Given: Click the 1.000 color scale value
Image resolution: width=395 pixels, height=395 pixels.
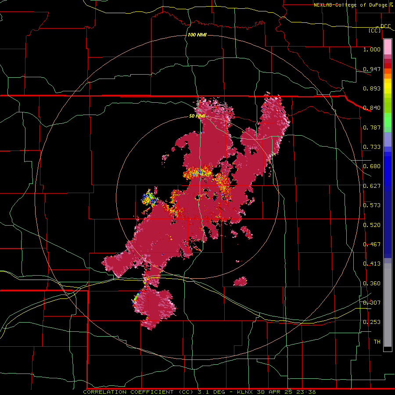Looking at the screenshot, I should point(372,49).
